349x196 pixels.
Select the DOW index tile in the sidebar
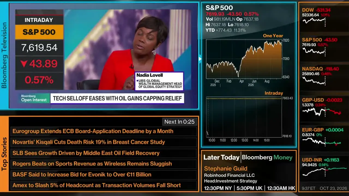[323, 17]
